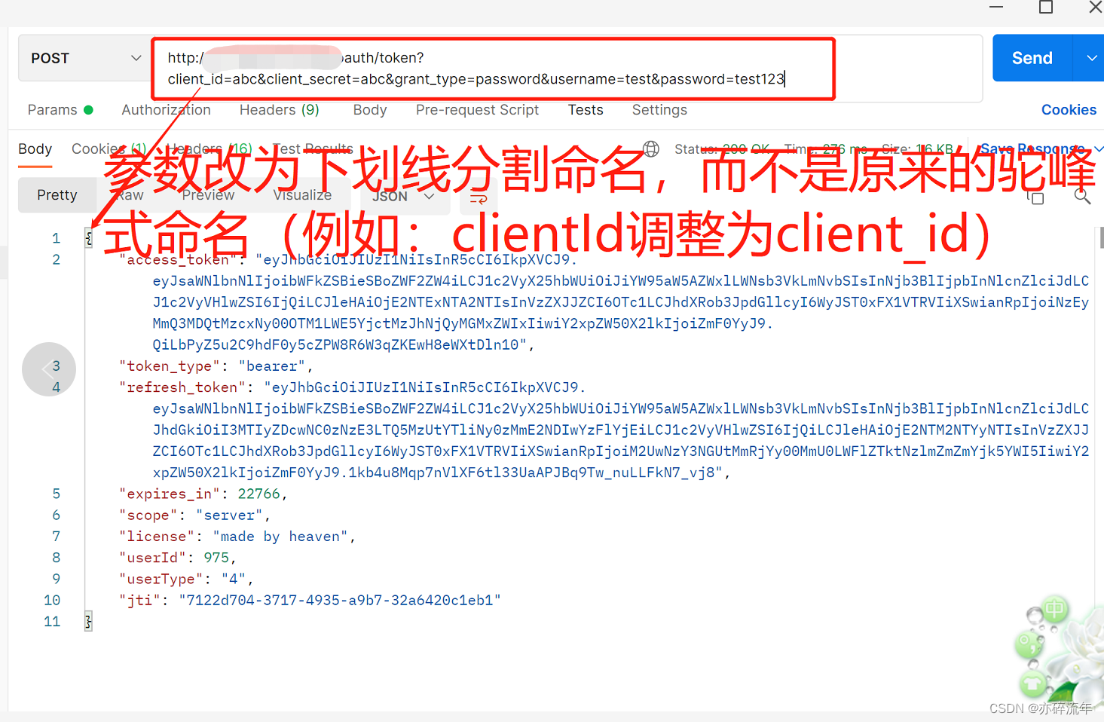Click the license value "made by heaven"

280,537
